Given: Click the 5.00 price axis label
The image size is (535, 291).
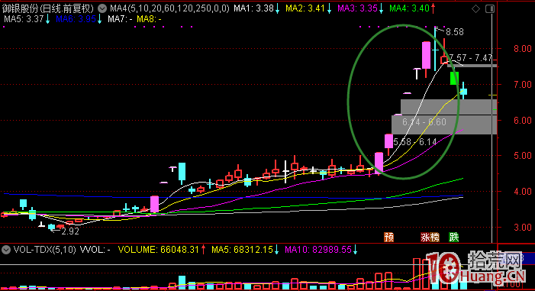Looking at the screenshot, I should tap(522, 156).
